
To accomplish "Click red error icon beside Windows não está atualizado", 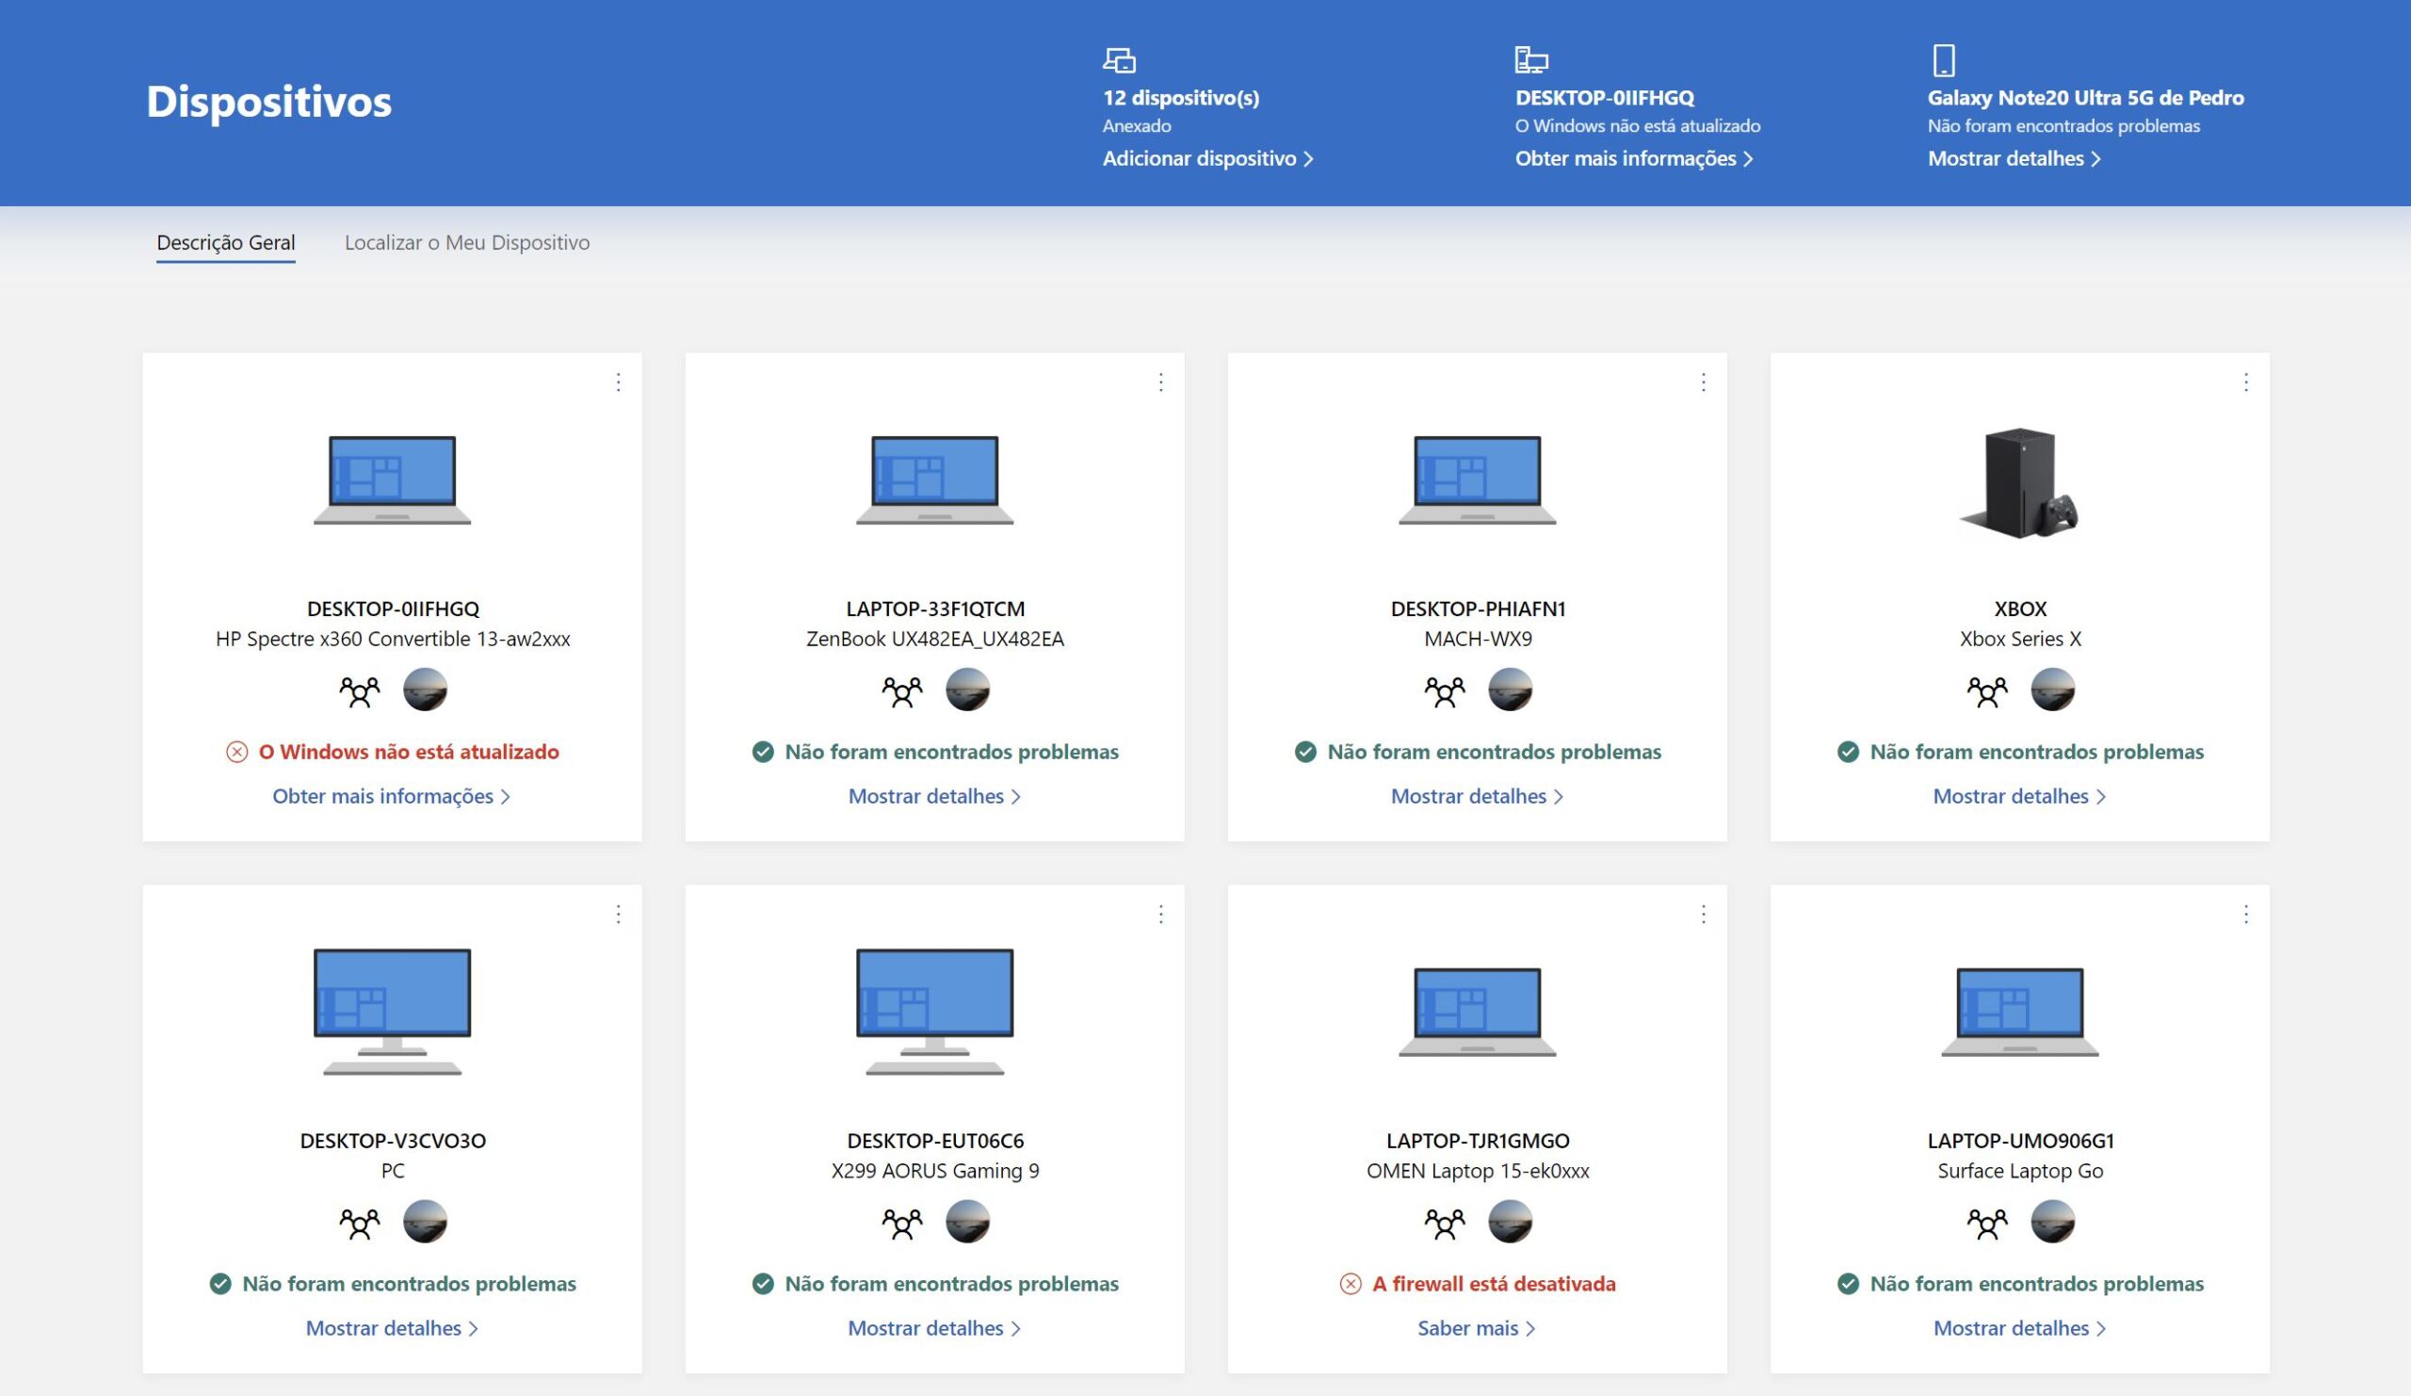I will pos(236,752).
